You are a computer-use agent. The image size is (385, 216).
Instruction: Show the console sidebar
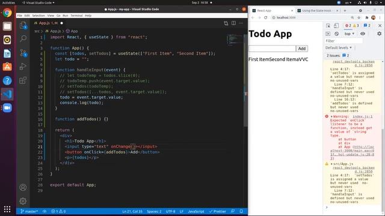[328, 34]
